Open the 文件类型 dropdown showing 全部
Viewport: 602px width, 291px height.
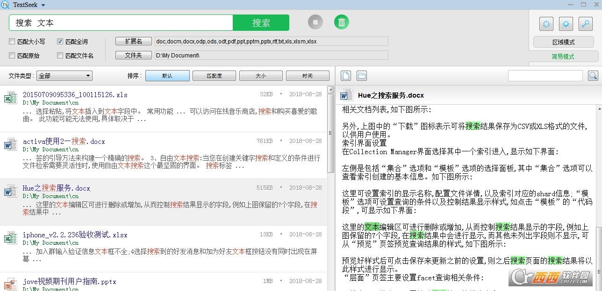pyautogui.click(x=64, y=75)
